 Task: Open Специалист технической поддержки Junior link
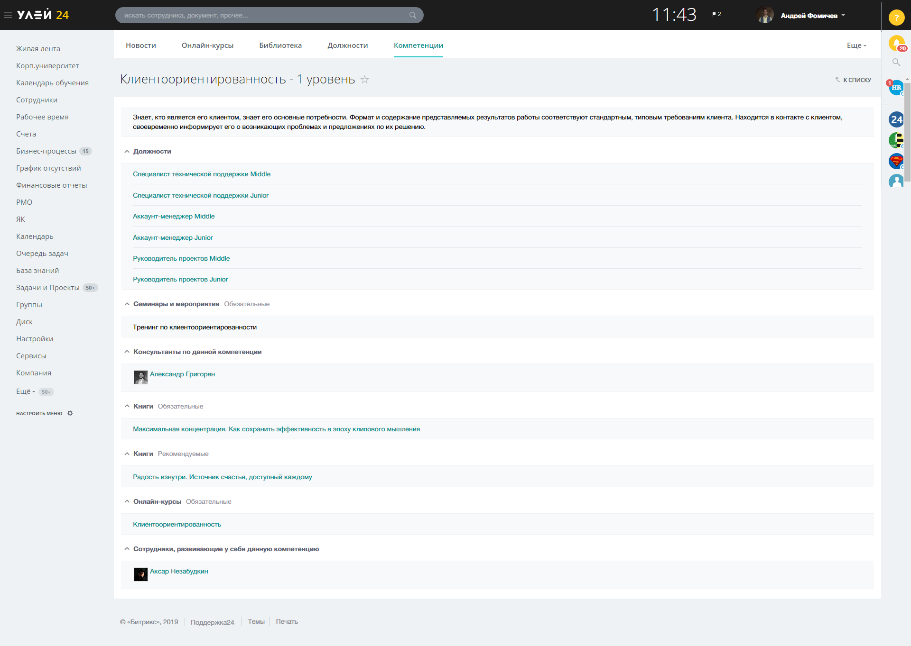(201, 195)
